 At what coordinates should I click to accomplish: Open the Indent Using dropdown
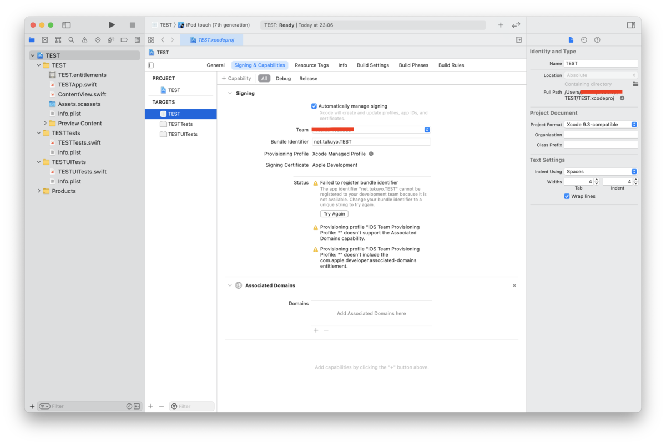pos(601,172)
